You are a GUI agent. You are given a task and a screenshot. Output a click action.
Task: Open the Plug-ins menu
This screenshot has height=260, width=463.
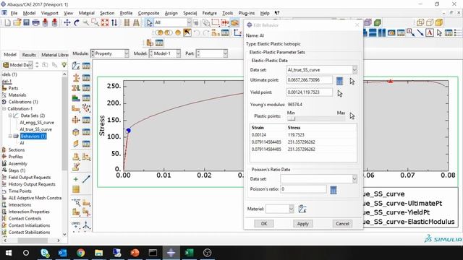[246, 13]
